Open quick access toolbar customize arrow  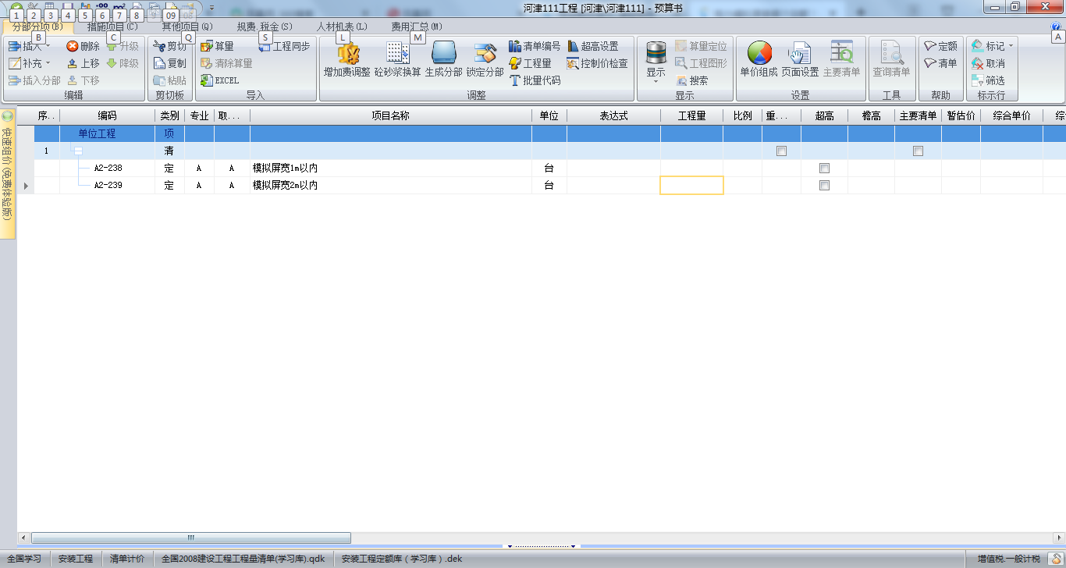point(213,7)
